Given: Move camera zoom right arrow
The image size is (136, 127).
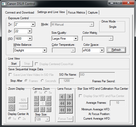Looking at the screenshot, I should 49,103.
